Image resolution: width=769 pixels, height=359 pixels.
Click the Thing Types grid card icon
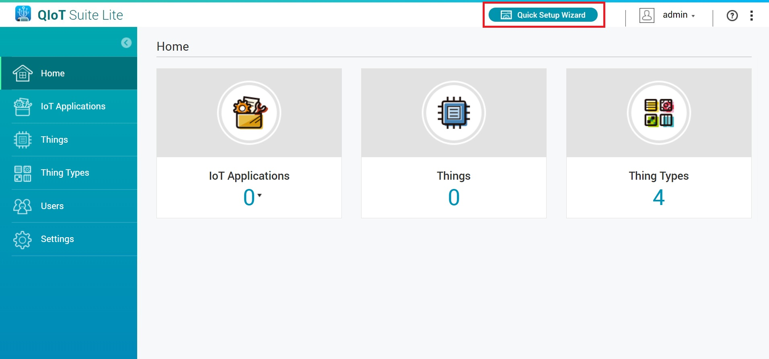click(x=659, y=113)
